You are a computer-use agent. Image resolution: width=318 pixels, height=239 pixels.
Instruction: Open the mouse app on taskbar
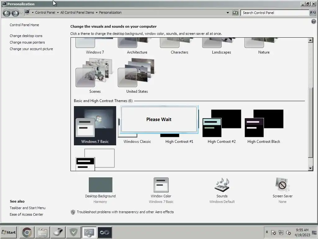[x=58, y=232]
